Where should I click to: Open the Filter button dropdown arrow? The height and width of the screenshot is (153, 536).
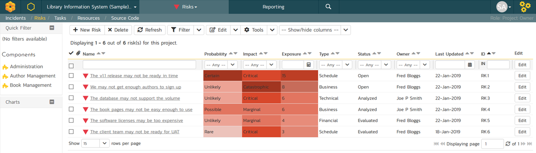point(199,30)
